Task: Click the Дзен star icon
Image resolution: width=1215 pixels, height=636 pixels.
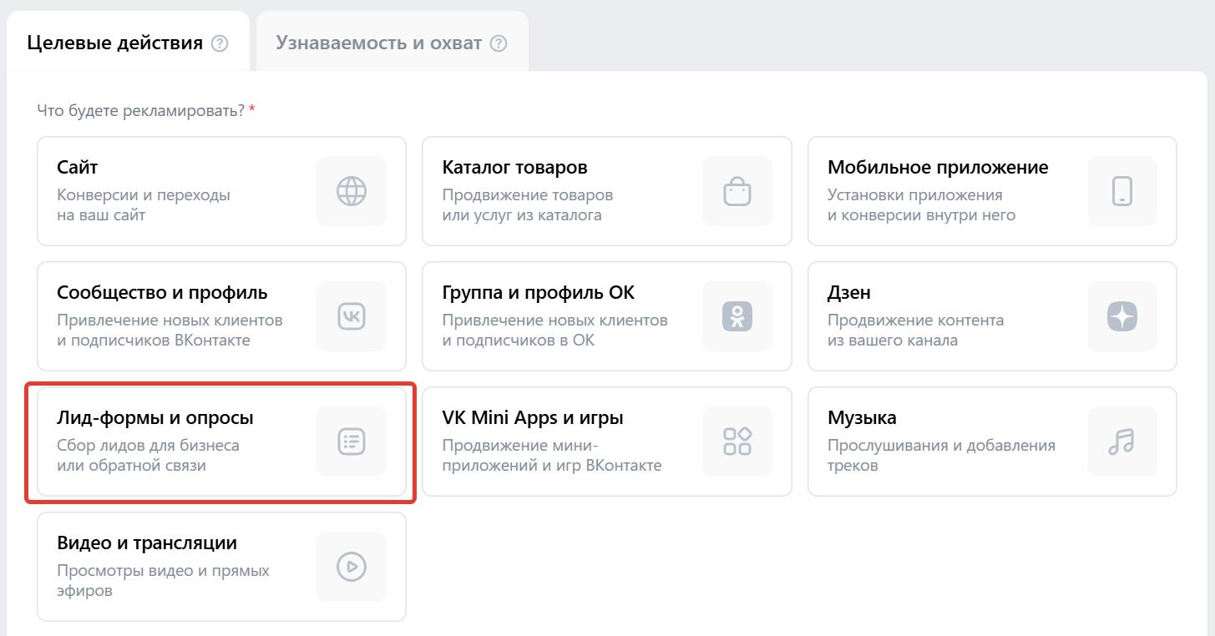Action: point(1122,316)
